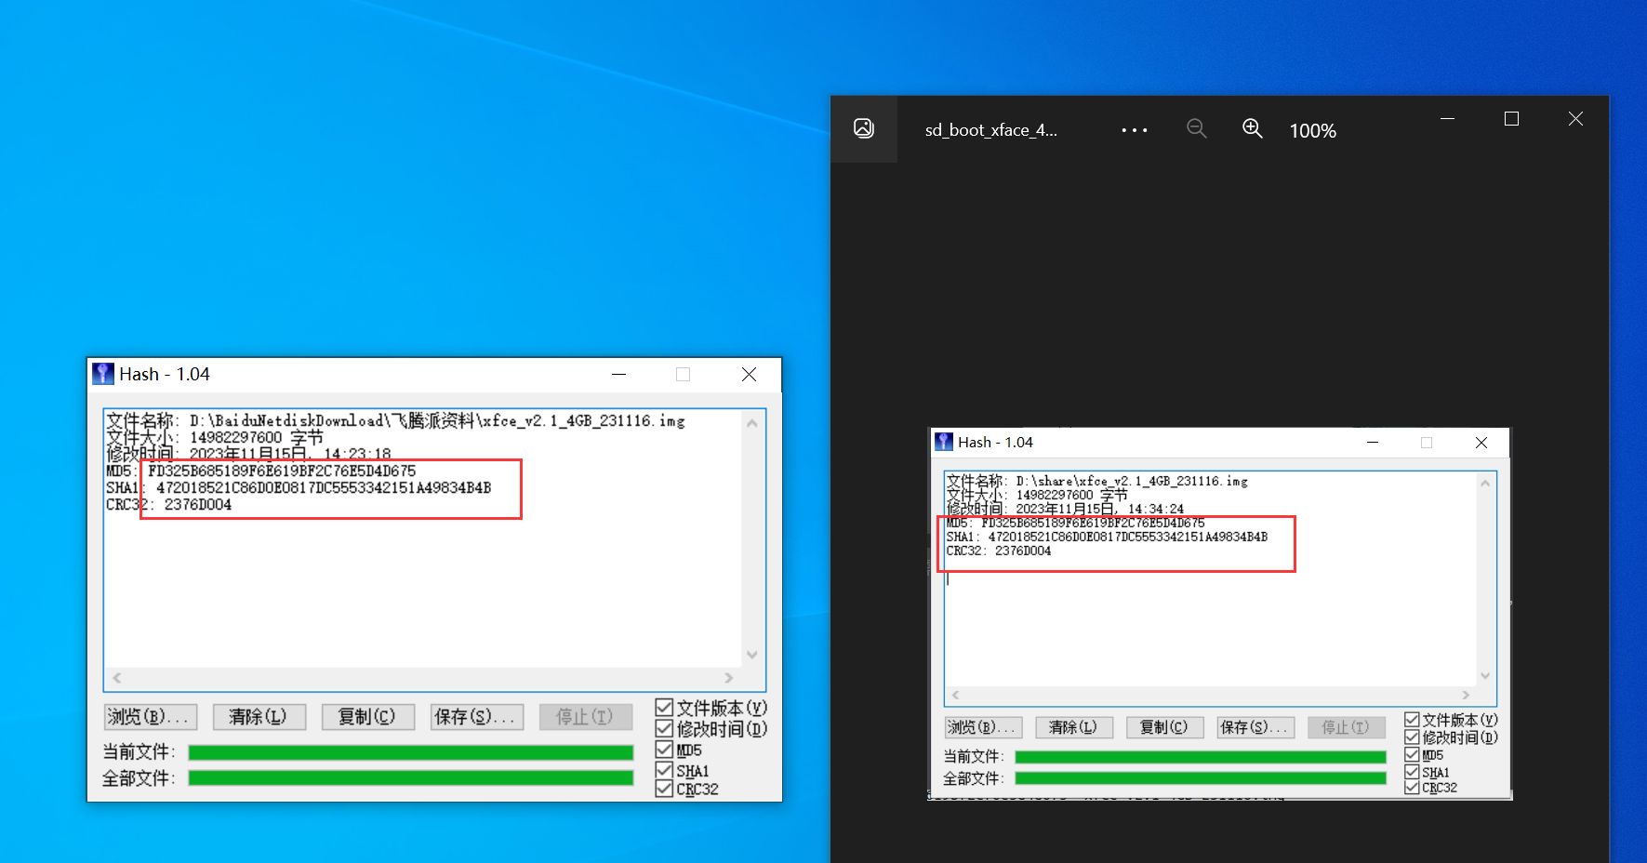Click the 保存(S)... button in the left Hash window

(x=477, y=716)
